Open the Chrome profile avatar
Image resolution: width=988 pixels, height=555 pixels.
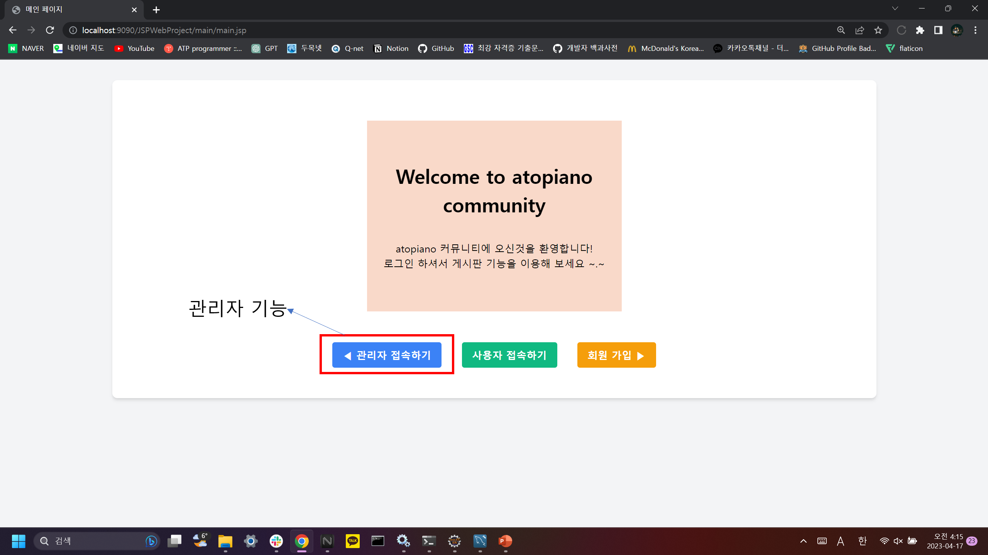click(x=957, y=30)
